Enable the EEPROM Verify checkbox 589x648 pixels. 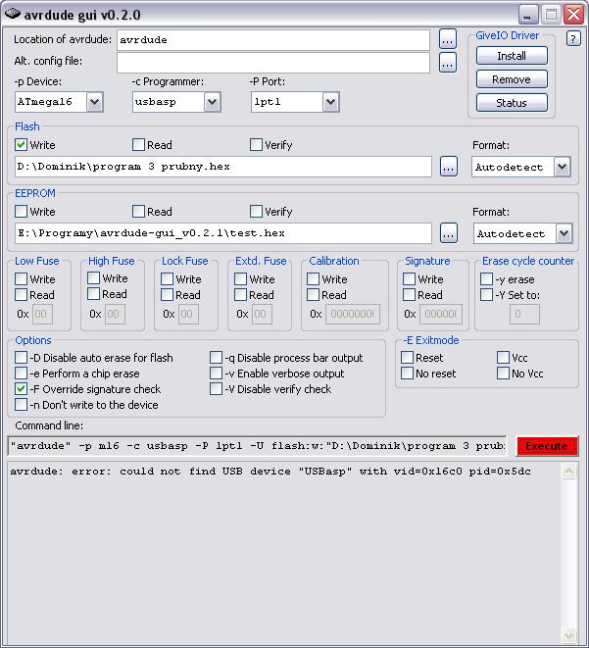click(x=256, y=211)
